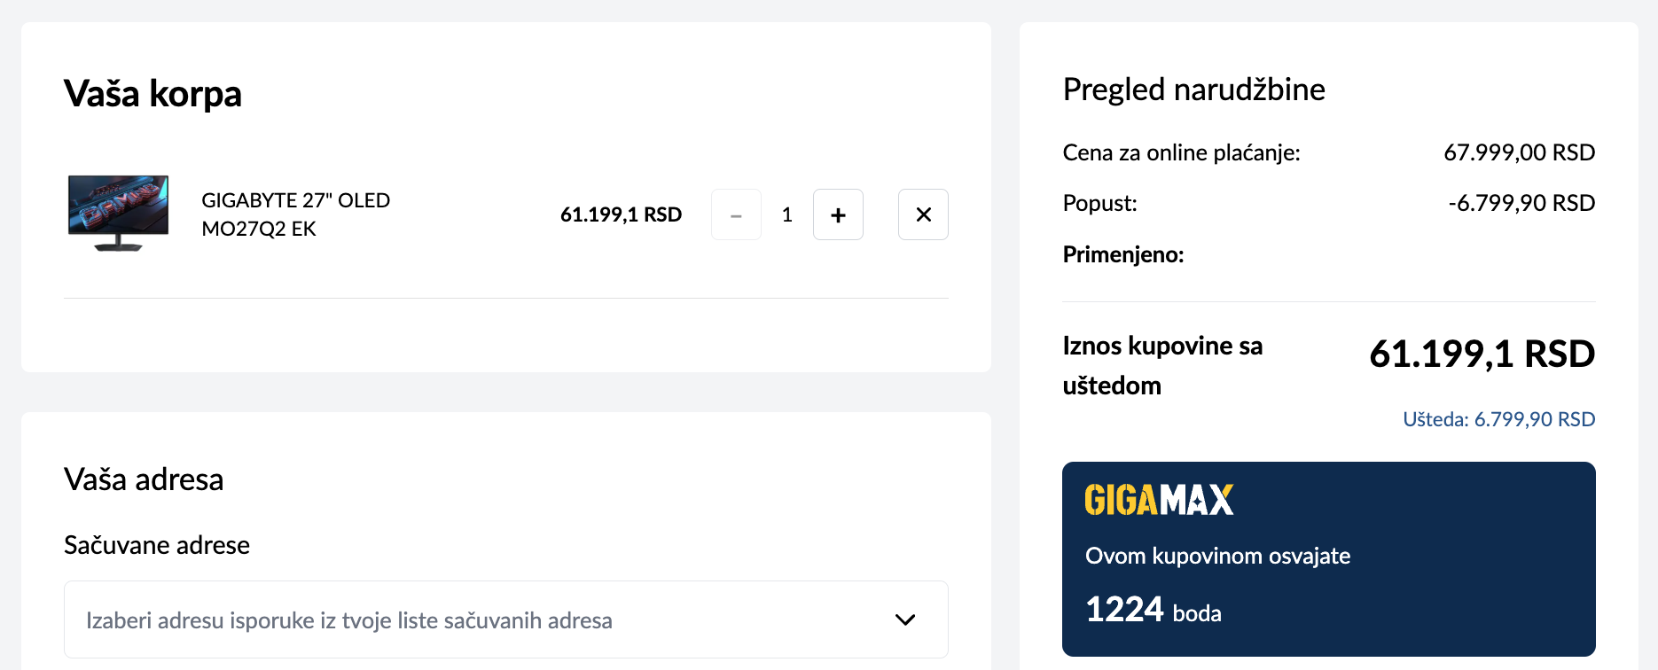Click the Vaša adresa heading
This screenshot has height=670, width=1658.
(144, 479)
